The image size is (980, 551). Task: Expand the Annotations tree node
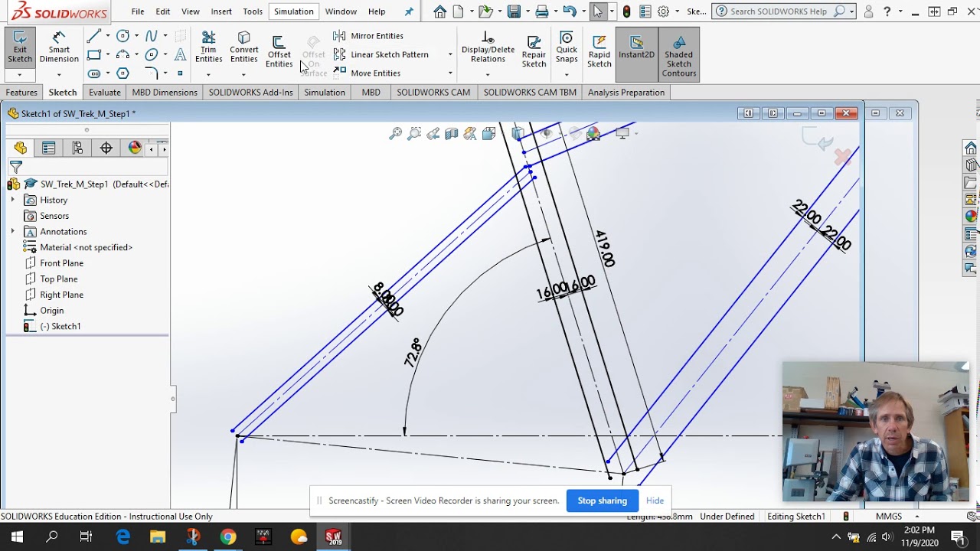[x=12, y=231]
